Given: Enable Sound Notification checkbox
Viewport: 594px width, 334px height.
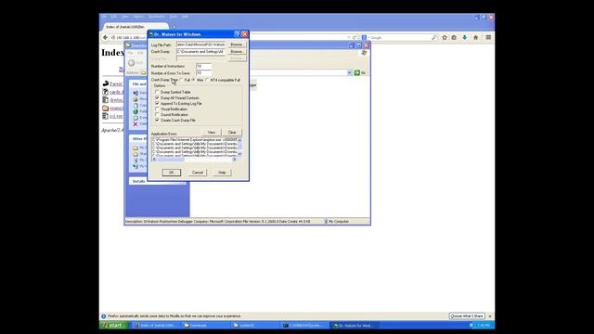Looking at the screenshot, I should [x=157, y=114].
